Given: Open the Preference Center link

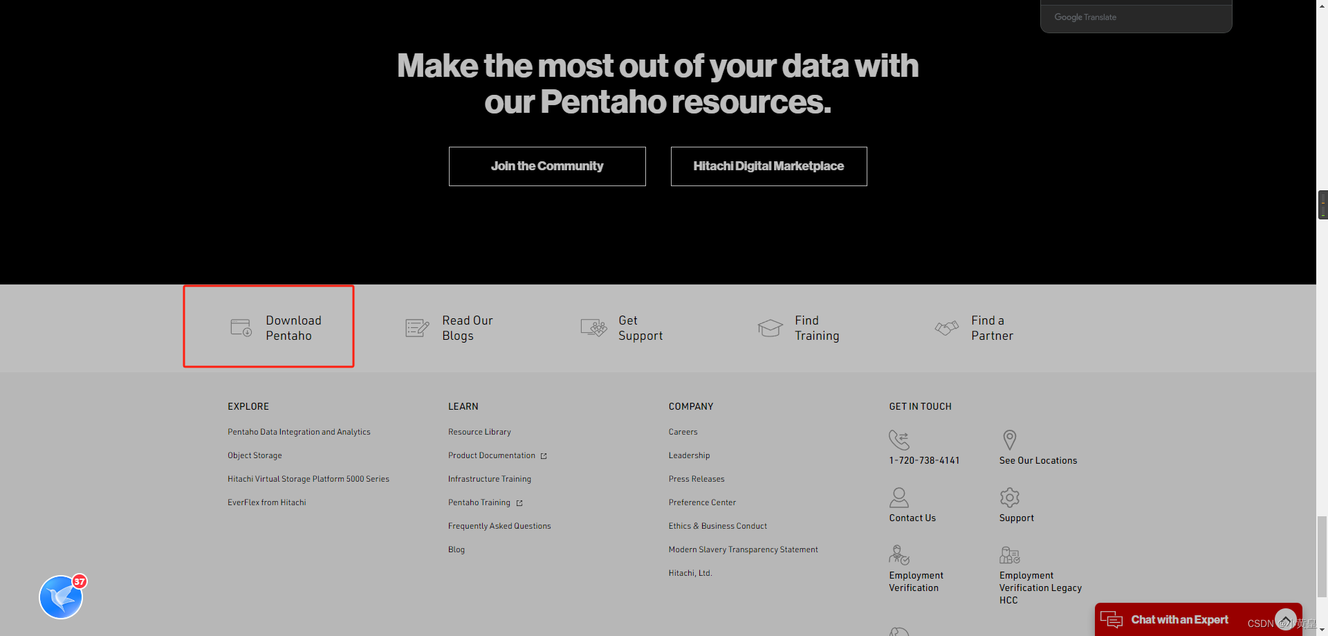Looking at the screenshot, I should [x=702, y=502].
